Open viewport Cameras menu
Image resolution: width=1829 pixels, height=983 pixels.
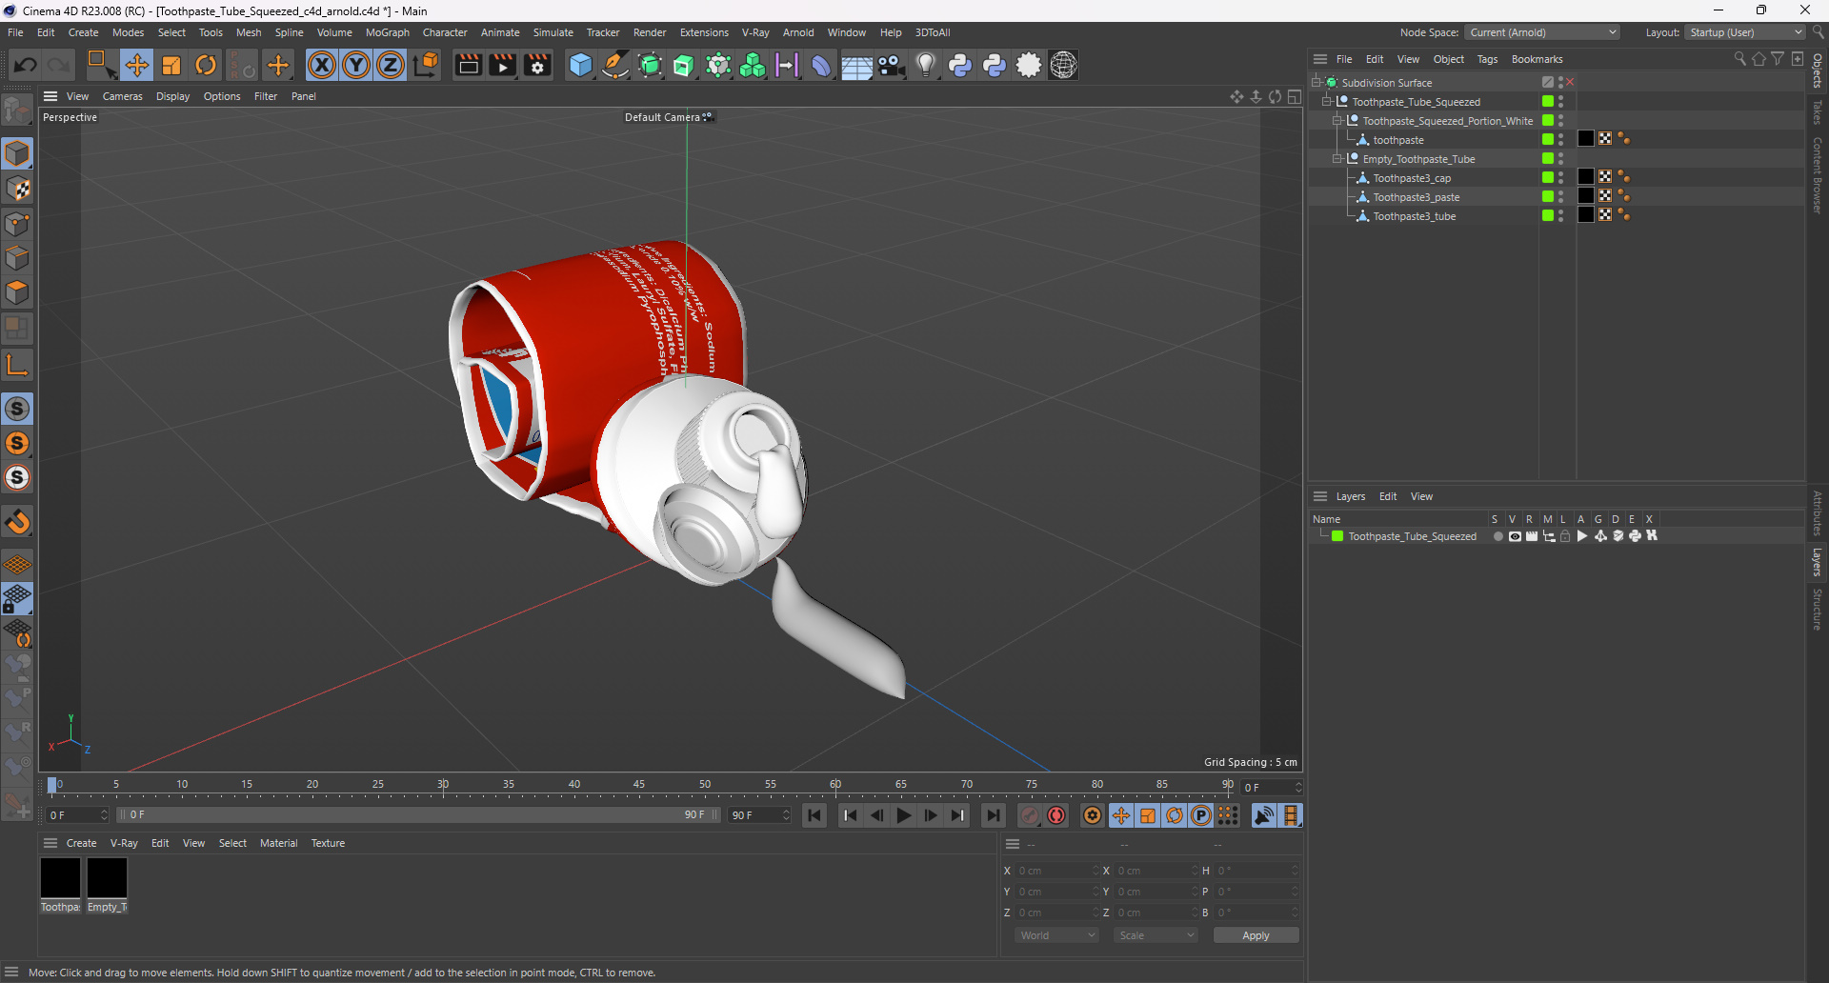tap(122, 96)
